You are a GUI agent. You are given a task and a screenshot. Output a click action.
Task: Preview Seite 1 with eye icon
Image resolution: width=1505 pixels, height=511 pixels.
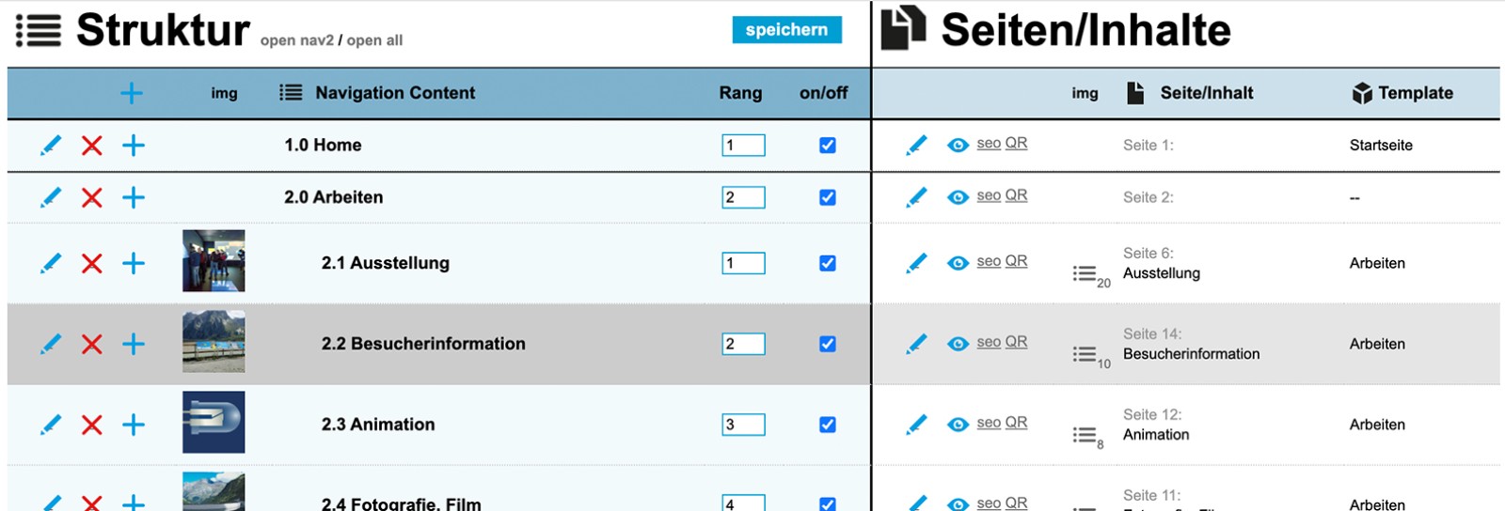958,145
